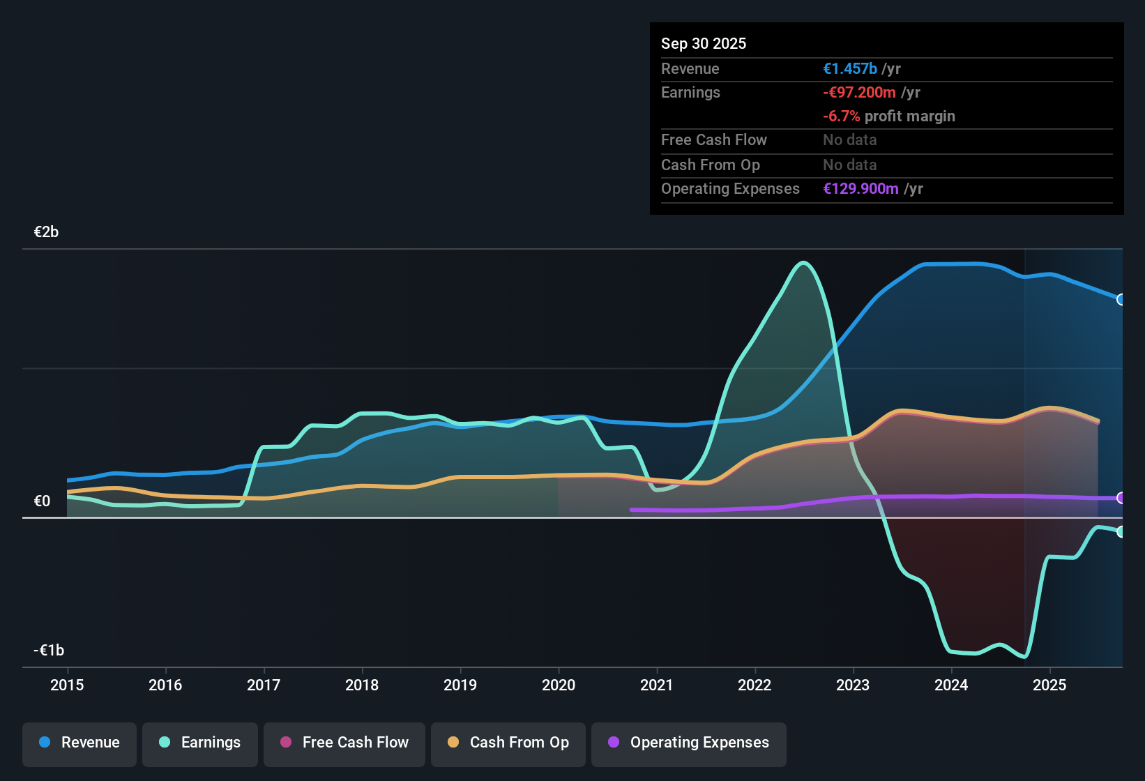Select the blue Revenue legend dot
1145x781 pixels.
point(43,743)
